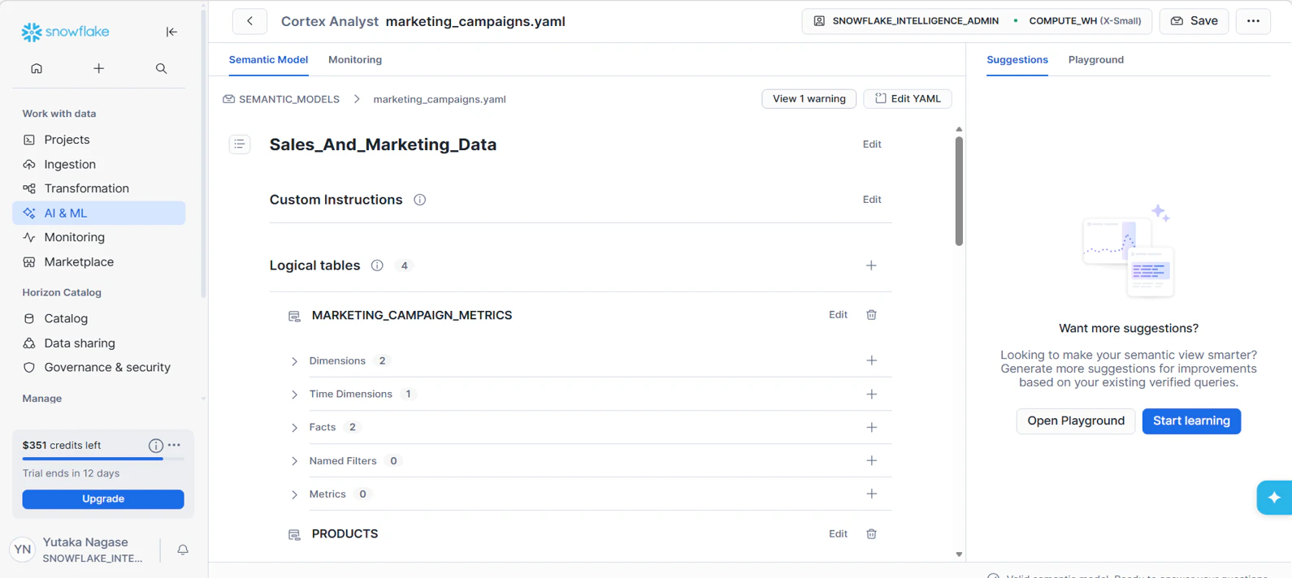Show Custom Instructions info tooltip icon
Viewport: 1292px width, 578px height.
pyautogui.click(x=419, y=200)
